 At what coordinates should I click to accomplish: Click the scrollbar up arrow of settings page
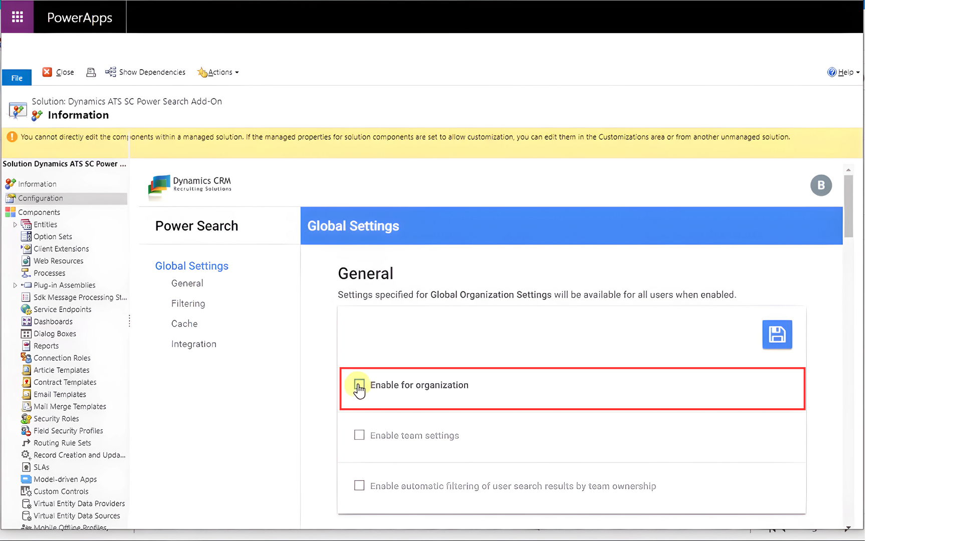[x=848, y=170]
